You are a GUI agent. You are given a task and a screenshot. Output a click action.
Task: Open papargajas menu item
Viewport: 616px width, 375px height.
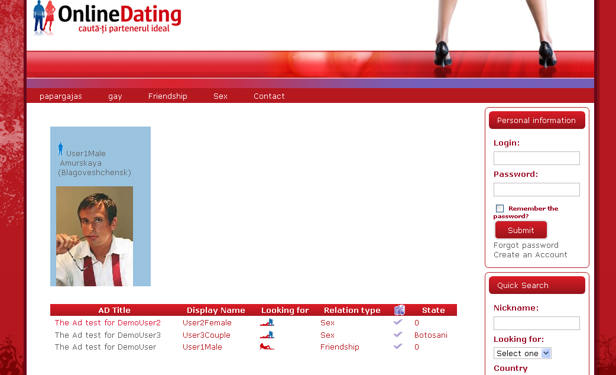[x=61, y=96]
